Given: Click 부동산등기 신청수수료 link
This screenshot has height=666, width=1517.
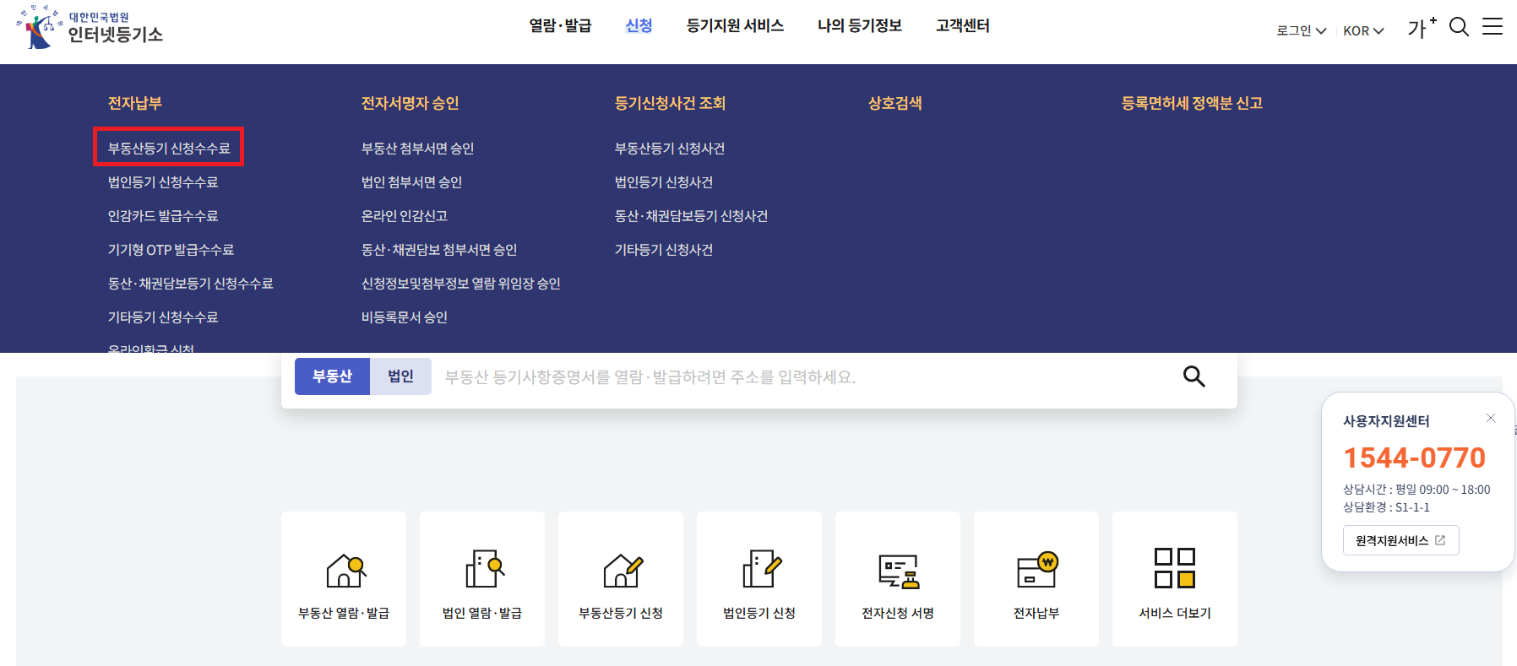Looking at the screenshot, I should [169, 149].
